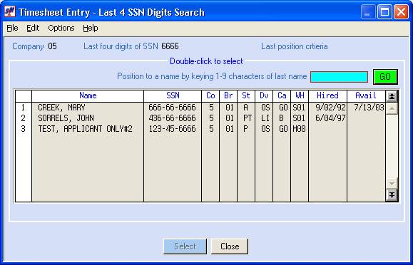Click the Close button

point(230,246)
